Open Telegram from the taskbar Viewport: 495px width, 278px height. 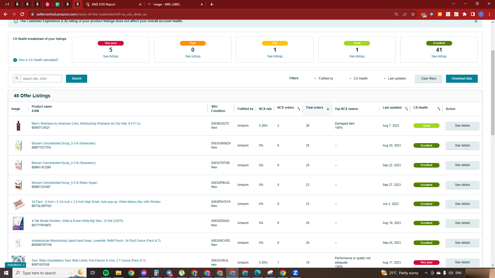(x=169, y=273)
